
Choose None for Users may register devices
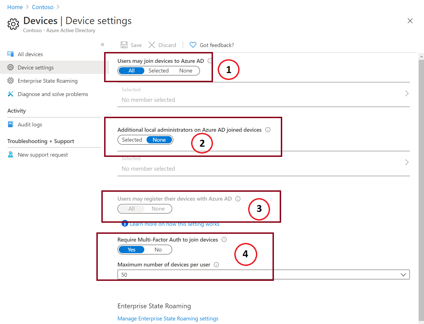(158, 209)
